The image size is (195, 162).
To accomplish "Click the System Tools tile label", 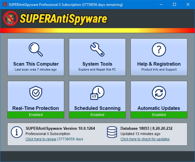I will coord(97,64).
